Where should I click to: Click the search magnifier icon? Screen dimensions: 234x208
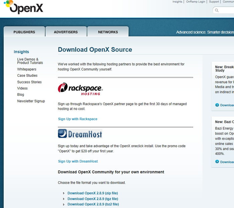click(x=217, y=10)
